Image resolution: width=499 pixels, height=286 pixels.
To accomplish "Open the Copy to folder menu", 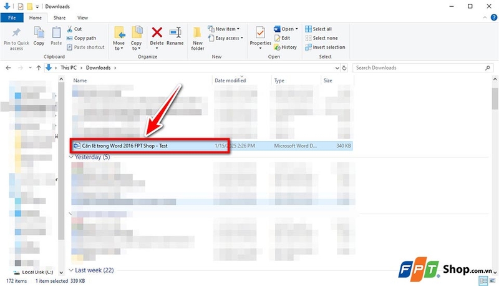I will [x=136, y=38].
